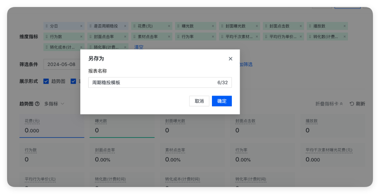Viewport: 380px width, 194px height.
Task: Select the 素材点击率 indicator card
Action: coord(192,155)
